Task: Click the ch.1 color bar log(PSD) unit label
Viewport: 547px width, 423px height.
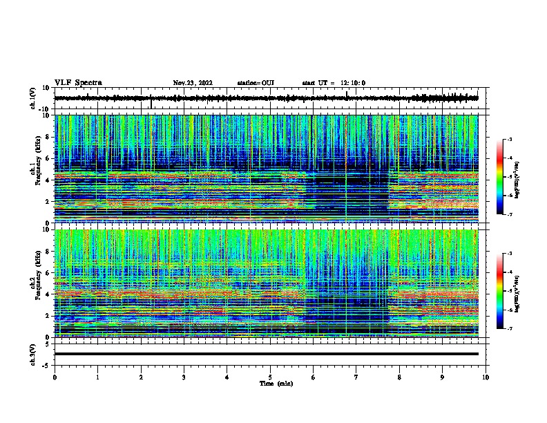Action: 517,180
